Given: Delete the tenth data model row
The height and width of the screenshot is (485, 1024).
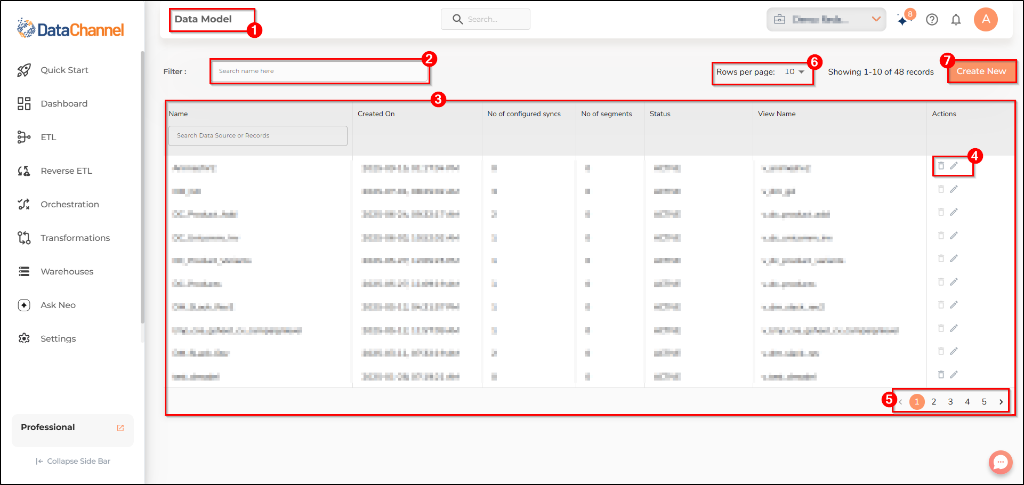Looking at the screenshot, I should click(941, 375).
